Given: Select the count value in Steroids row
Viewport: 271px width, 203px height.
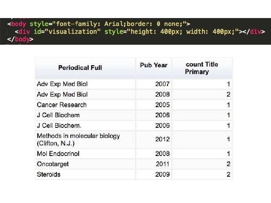Looking at the screenshot, I should (x=228, y=174).
